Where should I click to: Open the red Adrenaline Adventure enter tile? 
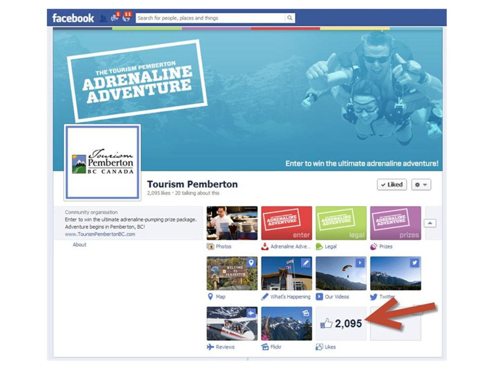click(287, 223)
